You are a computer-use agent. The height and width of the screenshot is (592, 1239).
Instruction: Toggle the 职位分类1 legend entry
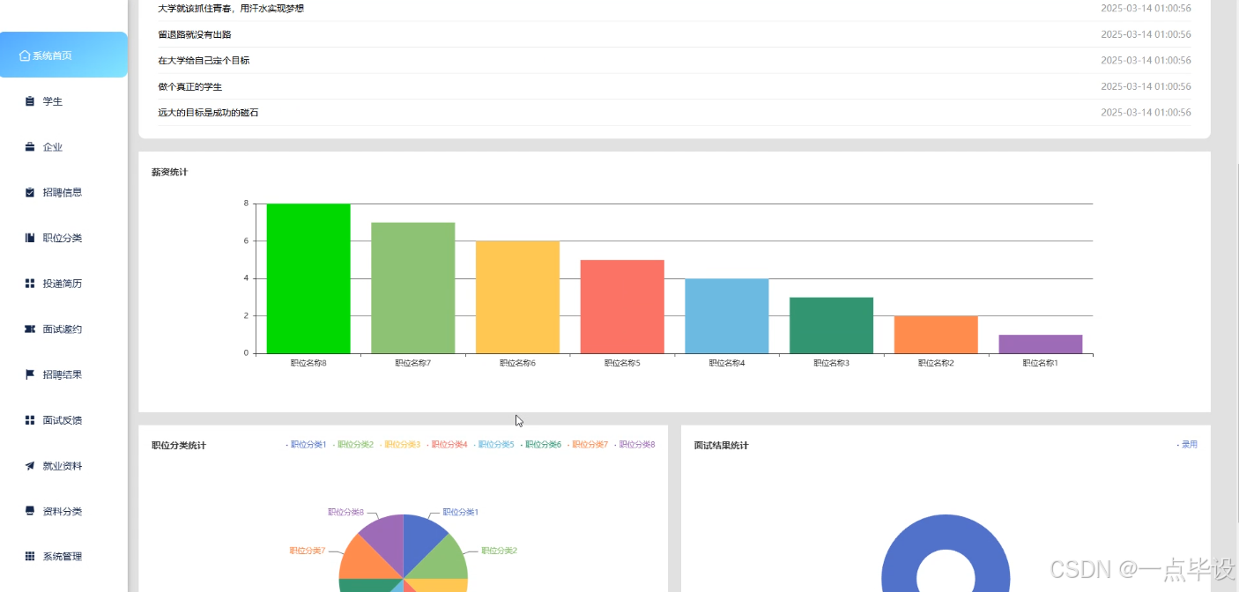(306, 445)
